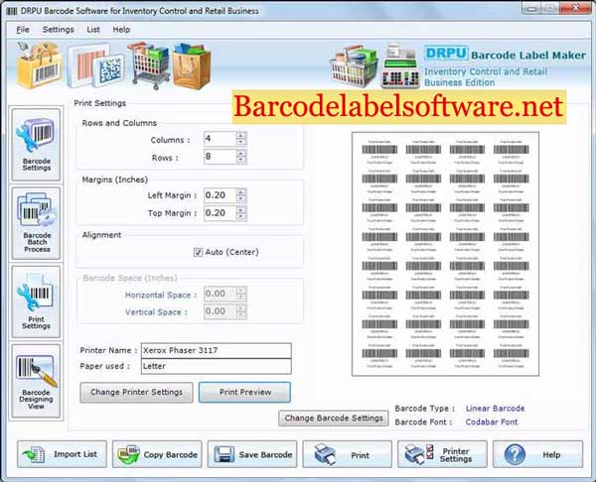Select the Barcode Batch Process icon
Screen dimensions: 596x482
click(x=36, y=223)
